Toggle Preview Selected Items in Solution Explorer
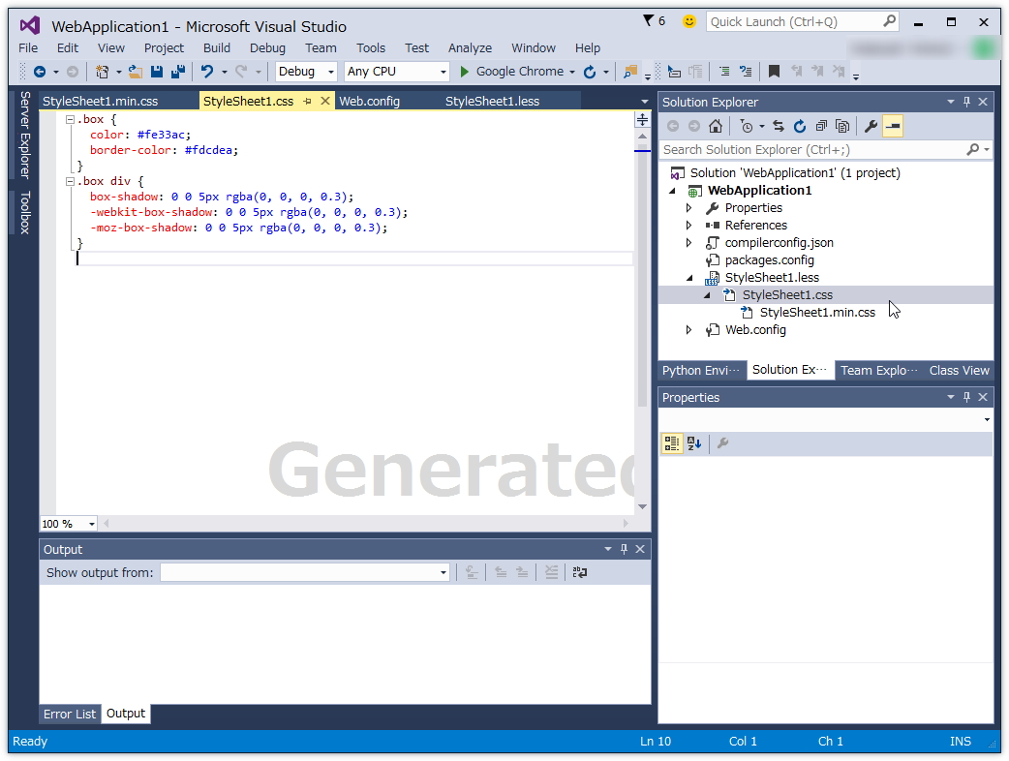Viewport: 1009px width, 761px height. 893,126
